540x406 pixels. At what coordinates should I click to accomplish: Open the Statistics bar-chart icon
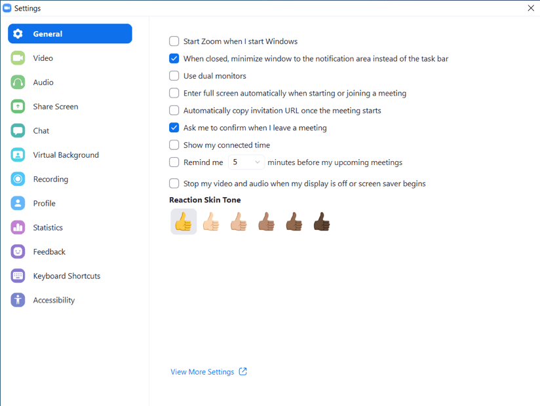point(18,227)
